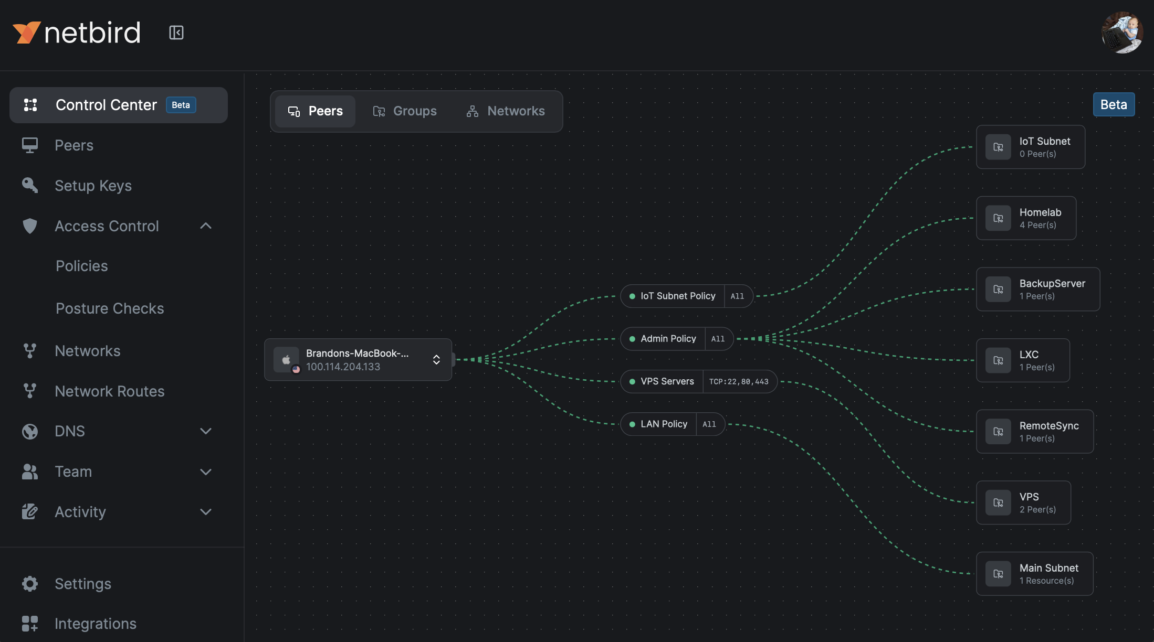The width and height of the screenshot is (1154, 642).
Task: Collapse the Access Control section
Action: coord(206,226)
